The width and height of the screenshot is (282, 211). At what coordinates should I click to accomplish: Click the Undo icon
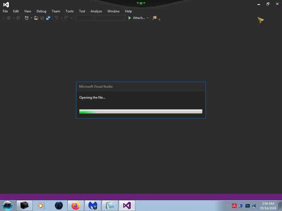[56, 18]
